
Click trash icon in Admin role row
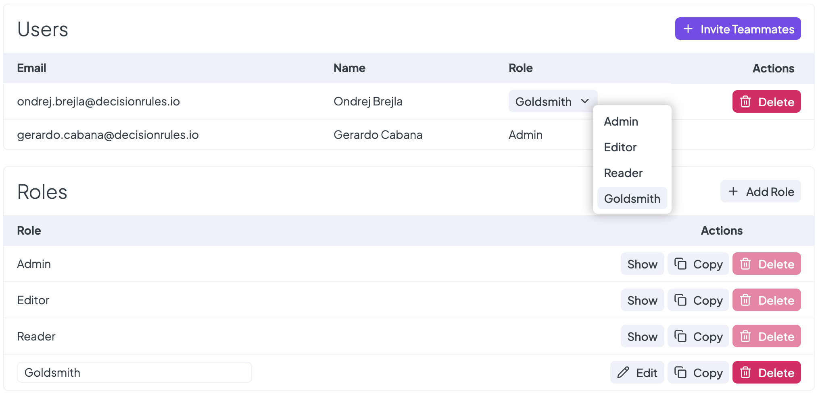[x=745, y=264]
